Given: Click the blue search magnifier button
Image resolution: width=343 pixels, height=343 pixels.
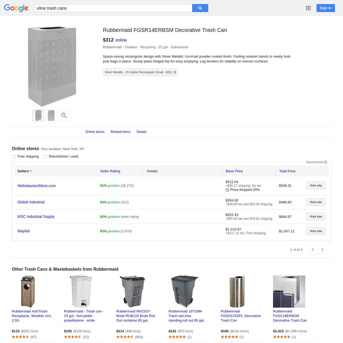Looking at the screenshot, I should [200, 8].
